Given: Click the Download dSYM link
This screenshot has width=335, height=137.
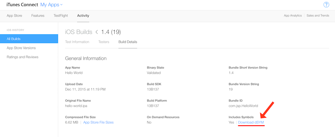Looking at the screenshot, I should [x=251, y=122].
